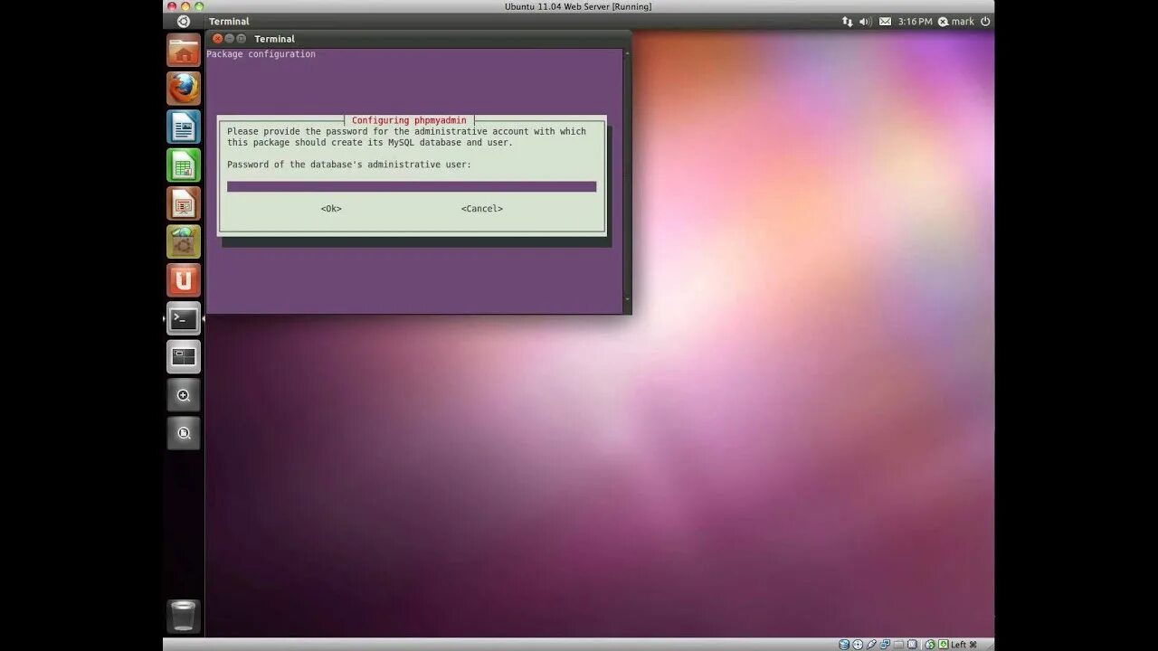Screen dimensions: 1158x651
Task: Open the power session menu icon
Action: pos(985,21)
